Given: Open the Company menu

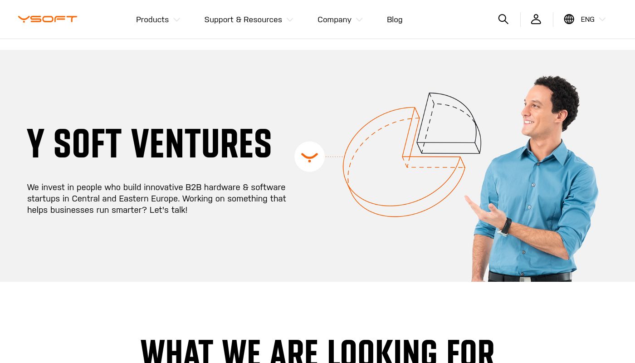Looking at the screenshot, I should [x=334, y=20].
